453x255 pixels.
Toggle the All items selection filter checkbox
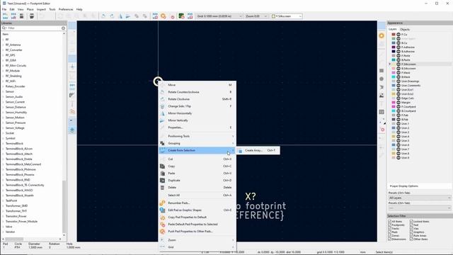389,222
